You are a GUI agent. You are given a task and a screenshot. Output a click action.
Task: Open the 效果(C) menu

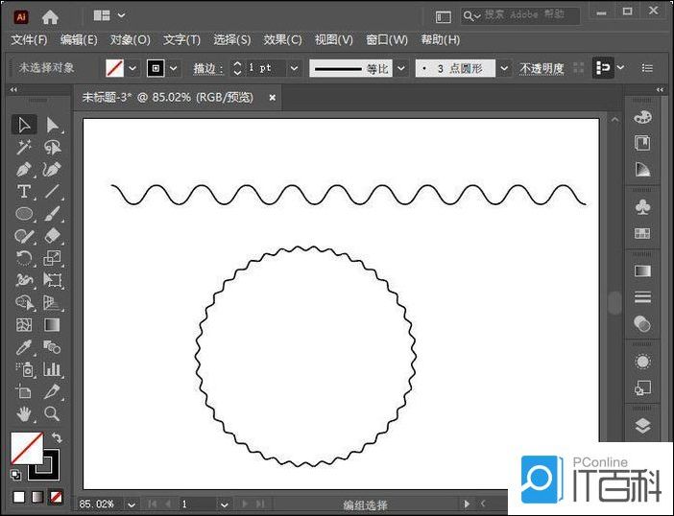tap(282, 39)
